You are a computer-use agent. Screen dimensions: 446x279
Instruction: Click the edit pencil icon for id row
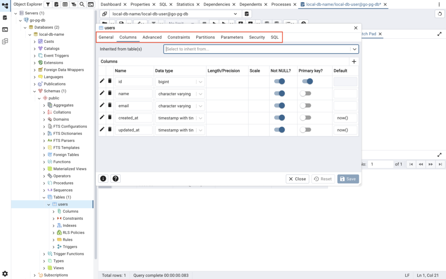coord(102,81)
